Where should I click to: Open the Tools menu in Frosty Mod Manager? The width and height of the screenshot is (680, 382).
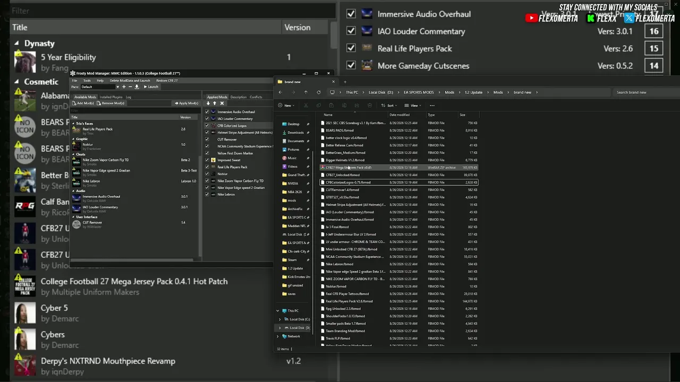point(87,81)
